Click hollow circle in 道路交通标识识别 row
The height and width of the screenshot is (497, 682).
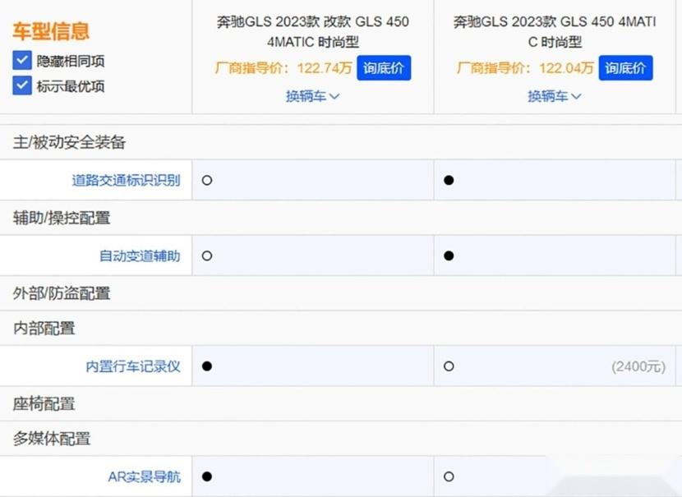click(x=207, y=180)
